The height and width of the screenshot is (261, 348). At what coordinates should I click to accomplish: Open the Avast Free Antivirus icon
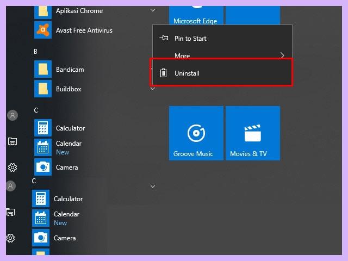click(x=43, y=30)
